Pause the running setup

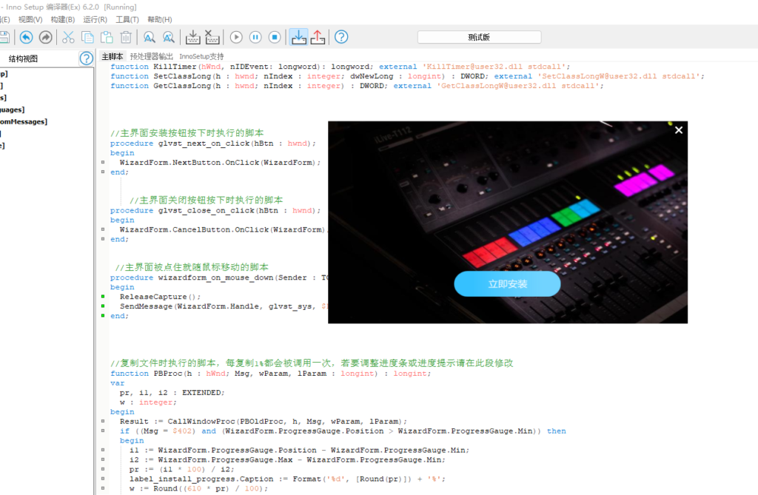tap(255, 37)
